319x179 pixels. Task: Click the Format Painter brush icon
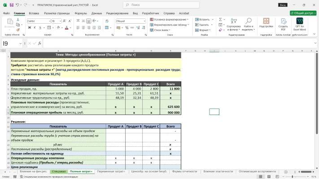(18, 30)
